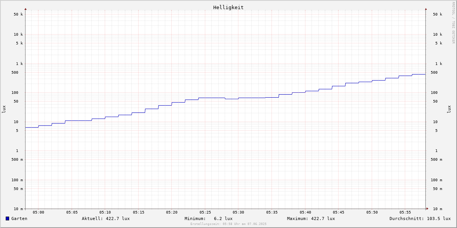
Task: Click the '5 k' label on right axis
Action: pyautogui.click(x=439, y=43)
